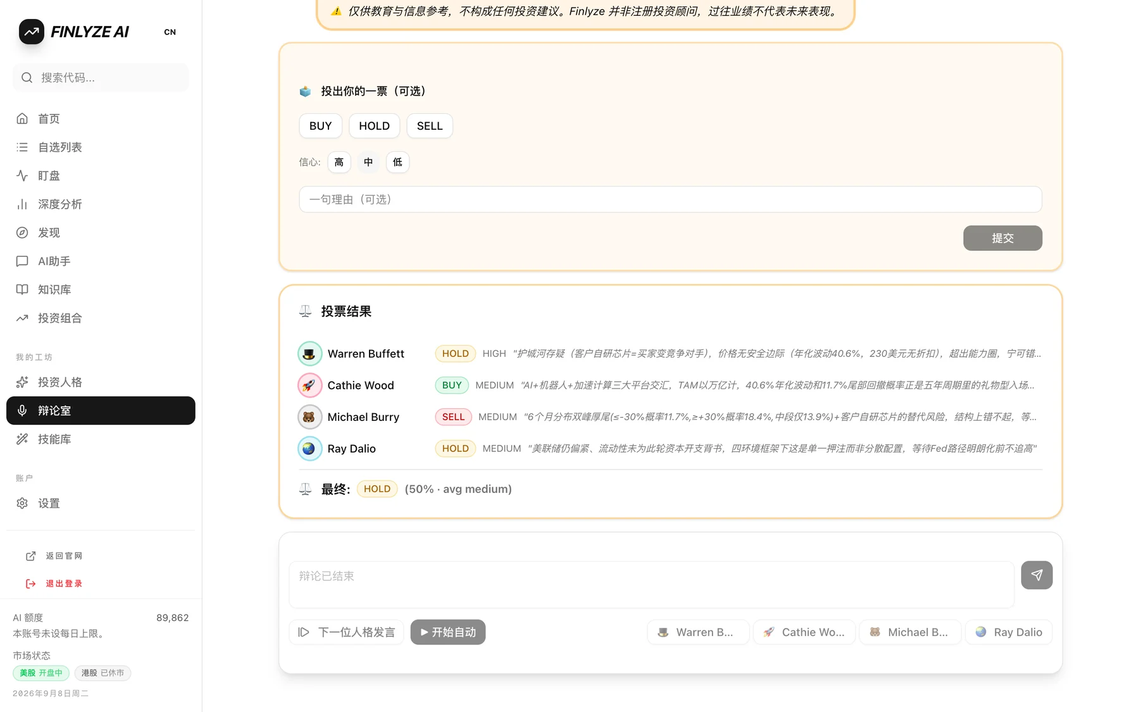Click the compass icon beside 发现
1139x712 pixels.
point(22,232)
